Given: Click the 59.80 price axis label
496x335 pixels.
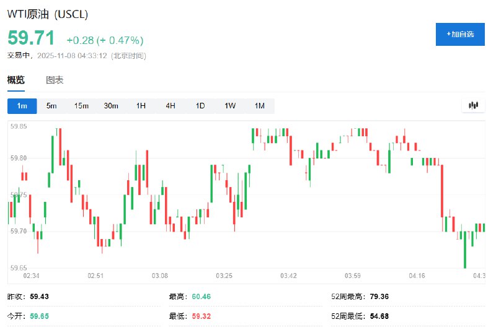Looking at the screenshot, I should point(19,158).
